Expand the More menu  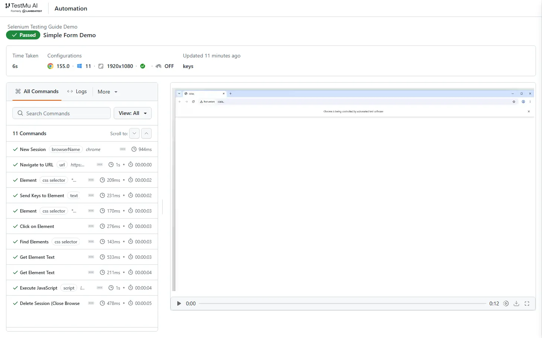tap(108, 92)
